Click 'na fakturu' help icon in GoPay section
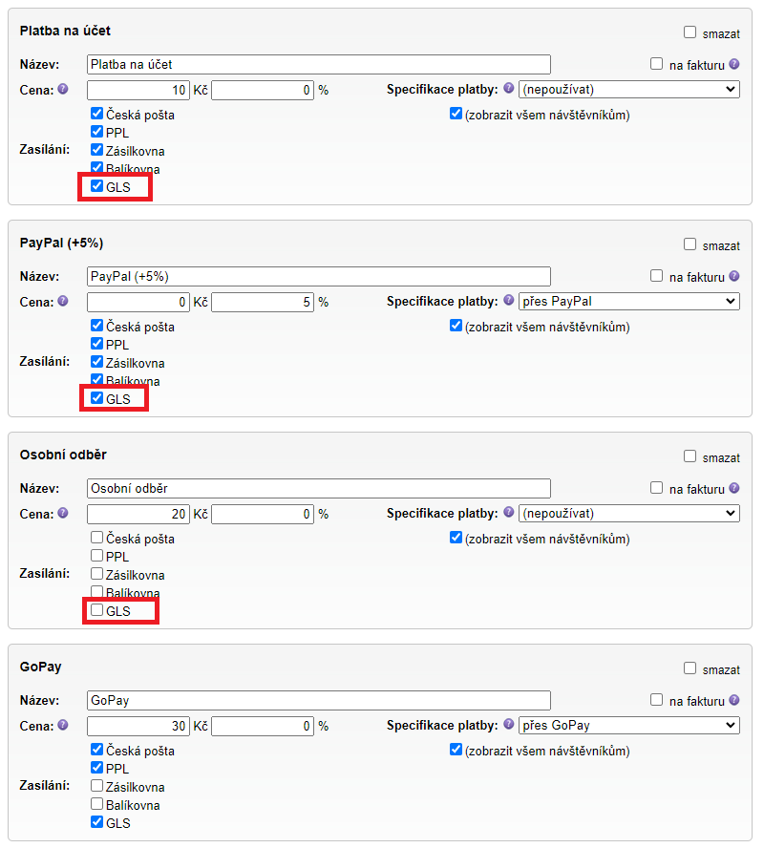Image resolution: width=764 pixels, height=848 pixels. coord(734,700)
